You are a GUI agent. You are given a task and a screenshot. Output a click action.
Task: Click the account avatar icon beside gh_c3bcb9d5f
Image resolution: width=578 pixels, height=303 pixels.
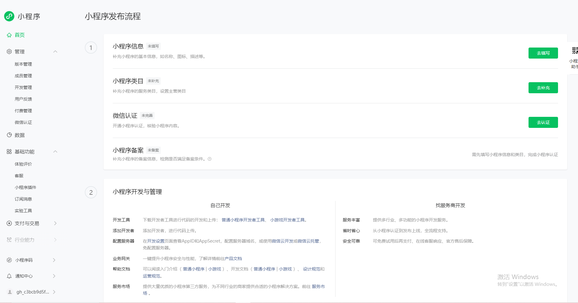point(10,292)
